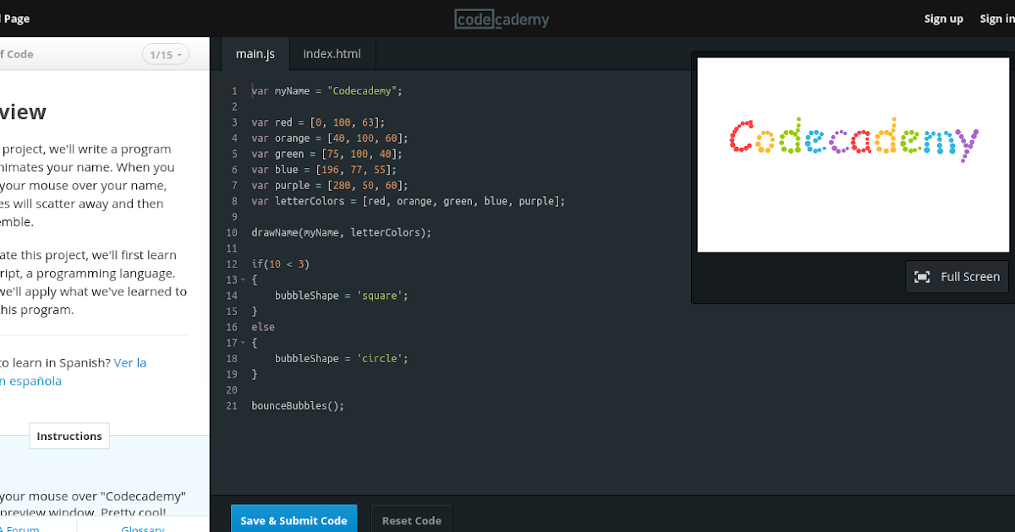
Task: Click the Full Screen expand icon
Action: coord(923,277)
